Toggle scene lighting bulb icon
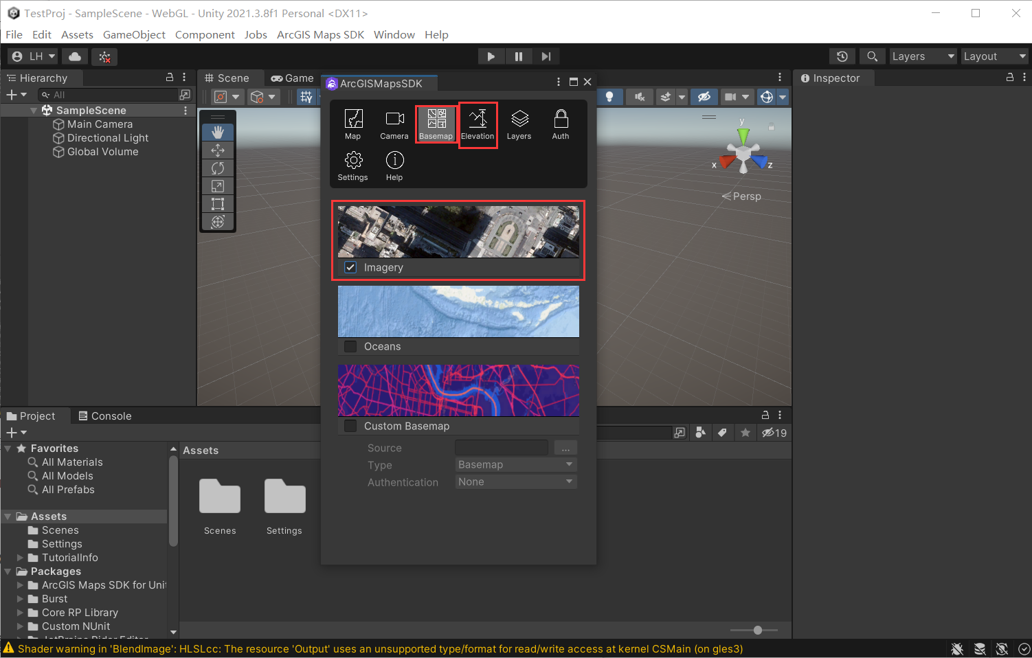 point(609,97)
